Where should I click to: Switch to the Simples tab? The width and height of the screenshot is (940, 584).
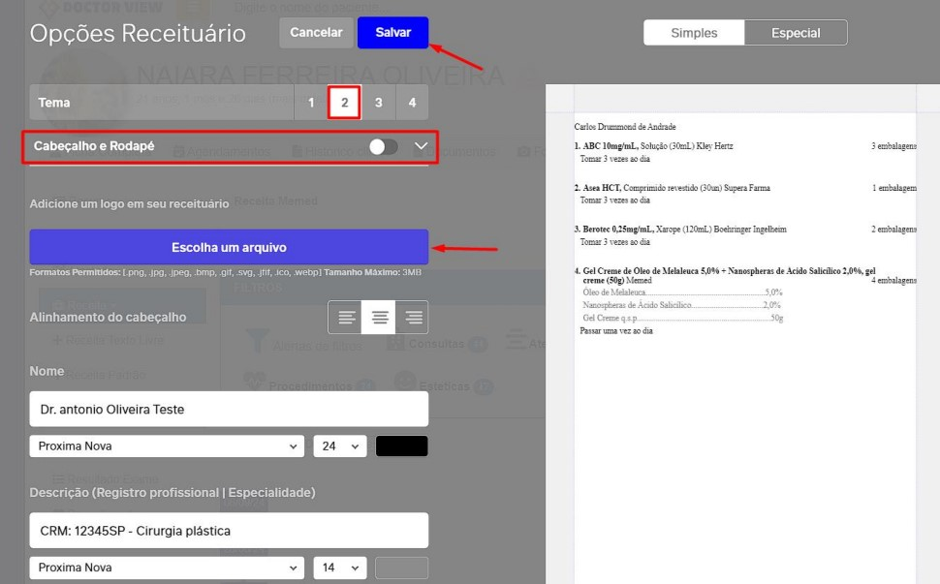coord(694,33)
